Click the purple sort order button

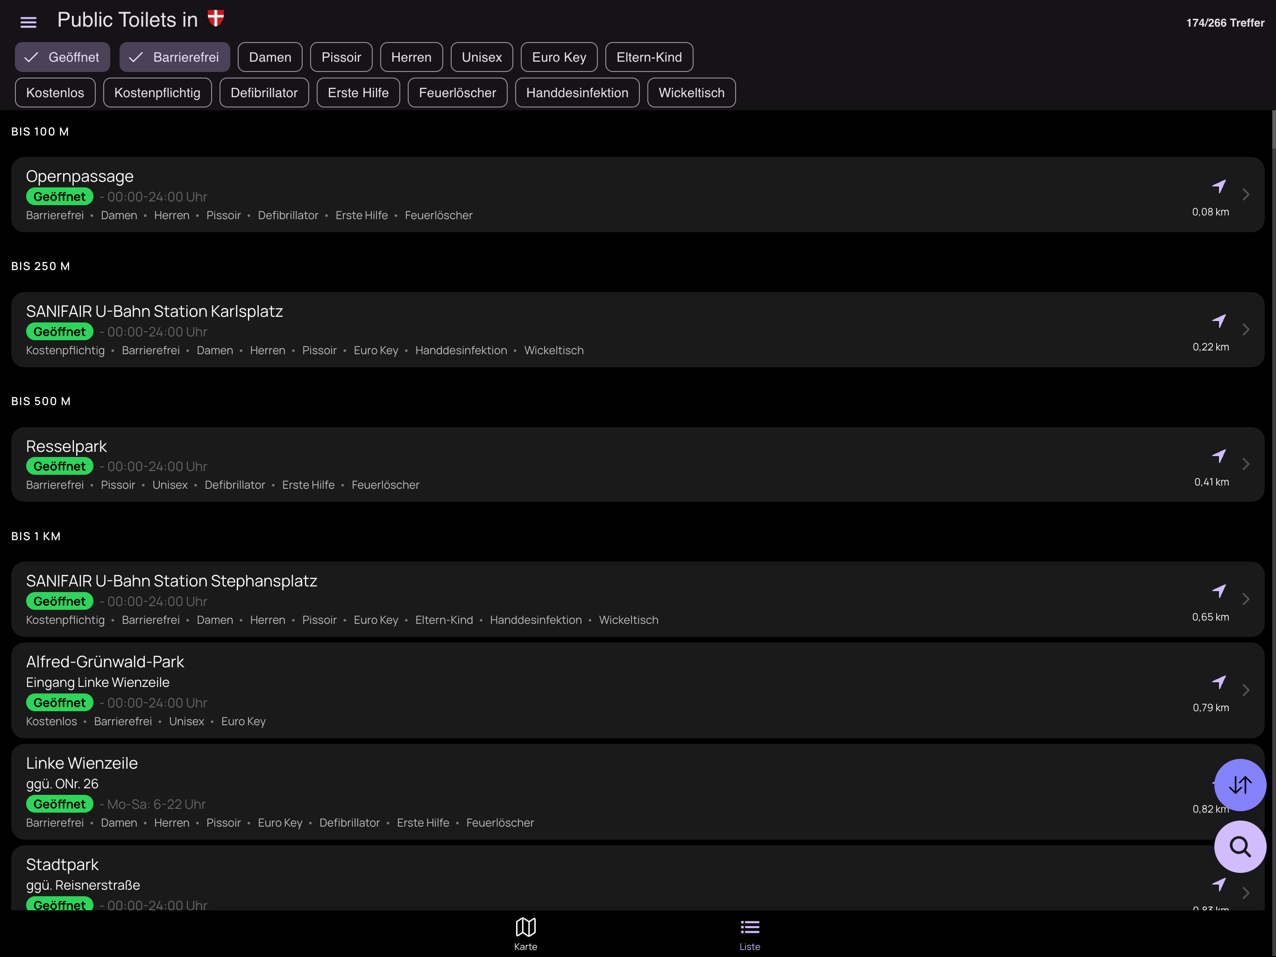(1240, 785)
